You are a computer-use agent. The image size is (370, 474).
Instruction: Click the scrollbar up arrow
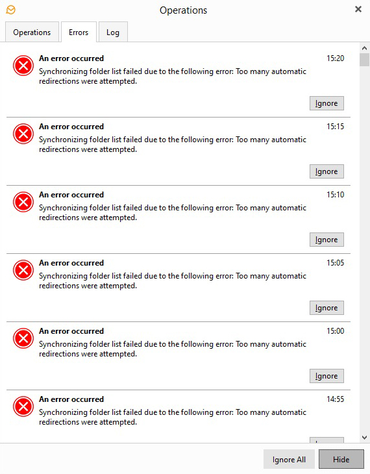[x=365, y=48]
